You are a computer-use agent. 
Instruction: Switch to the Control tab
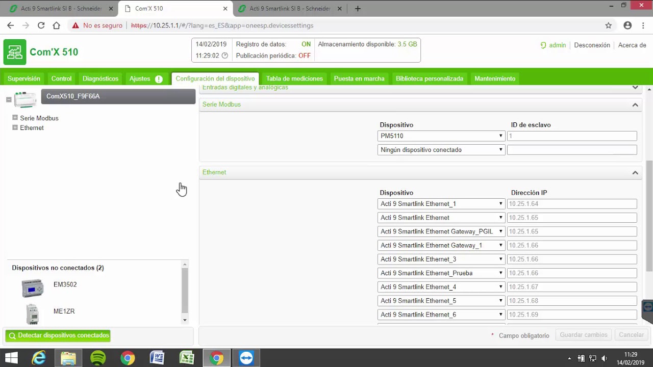[61, 78]
